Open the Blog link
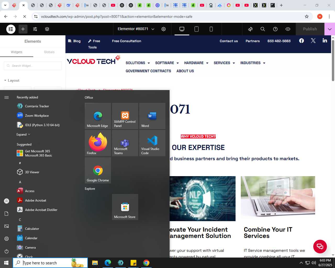Screen dimensions: 335x268 click(74, 41)
